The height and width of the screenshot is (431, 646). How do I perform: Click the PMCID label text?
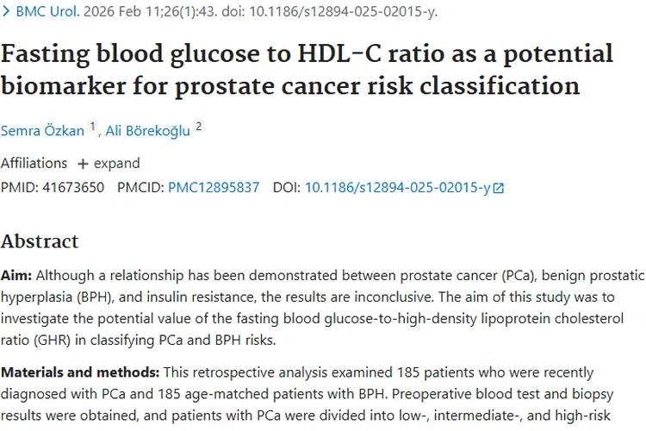coord(140,187)
